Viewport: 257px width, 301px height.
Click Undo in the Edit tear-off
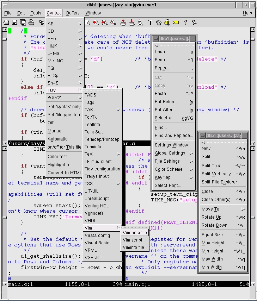(x=174, y=52)
